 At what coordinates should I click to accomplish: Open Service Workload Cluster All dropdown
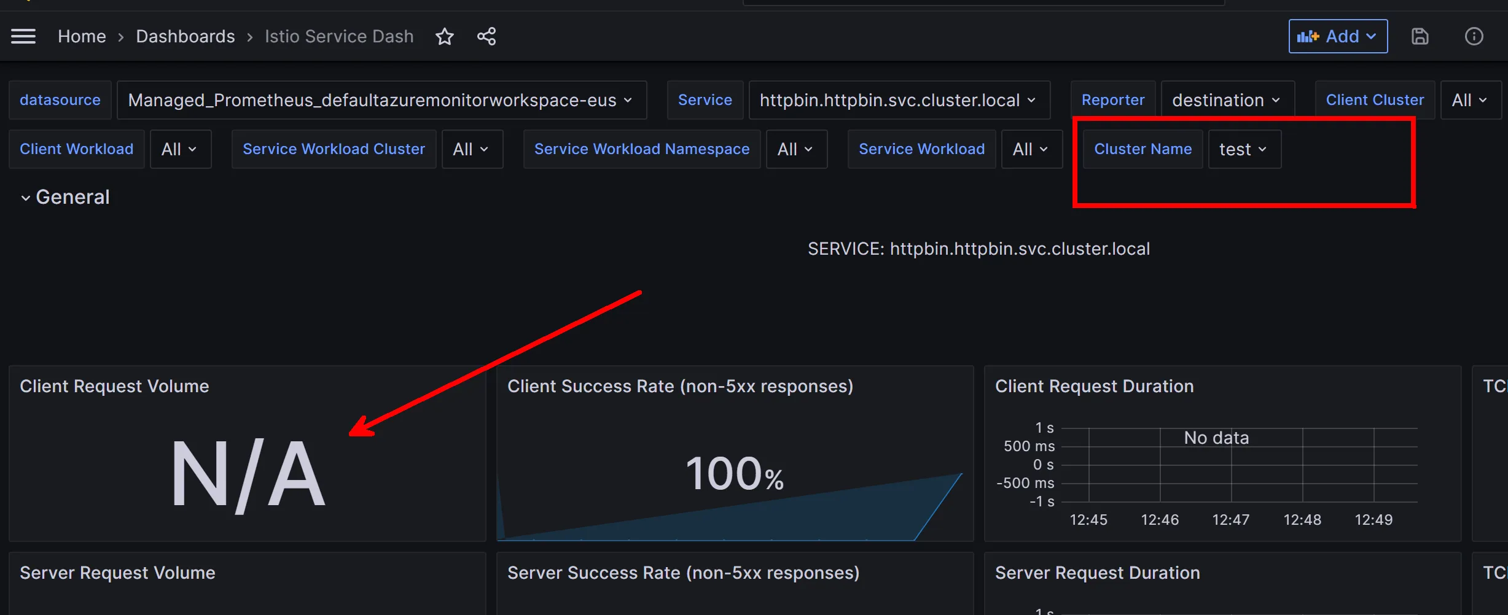471,149
